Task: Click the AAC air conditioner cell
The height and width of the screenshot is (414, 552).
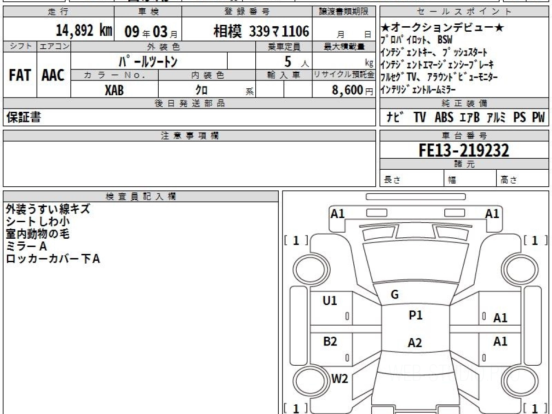Action: click(53, 75)
